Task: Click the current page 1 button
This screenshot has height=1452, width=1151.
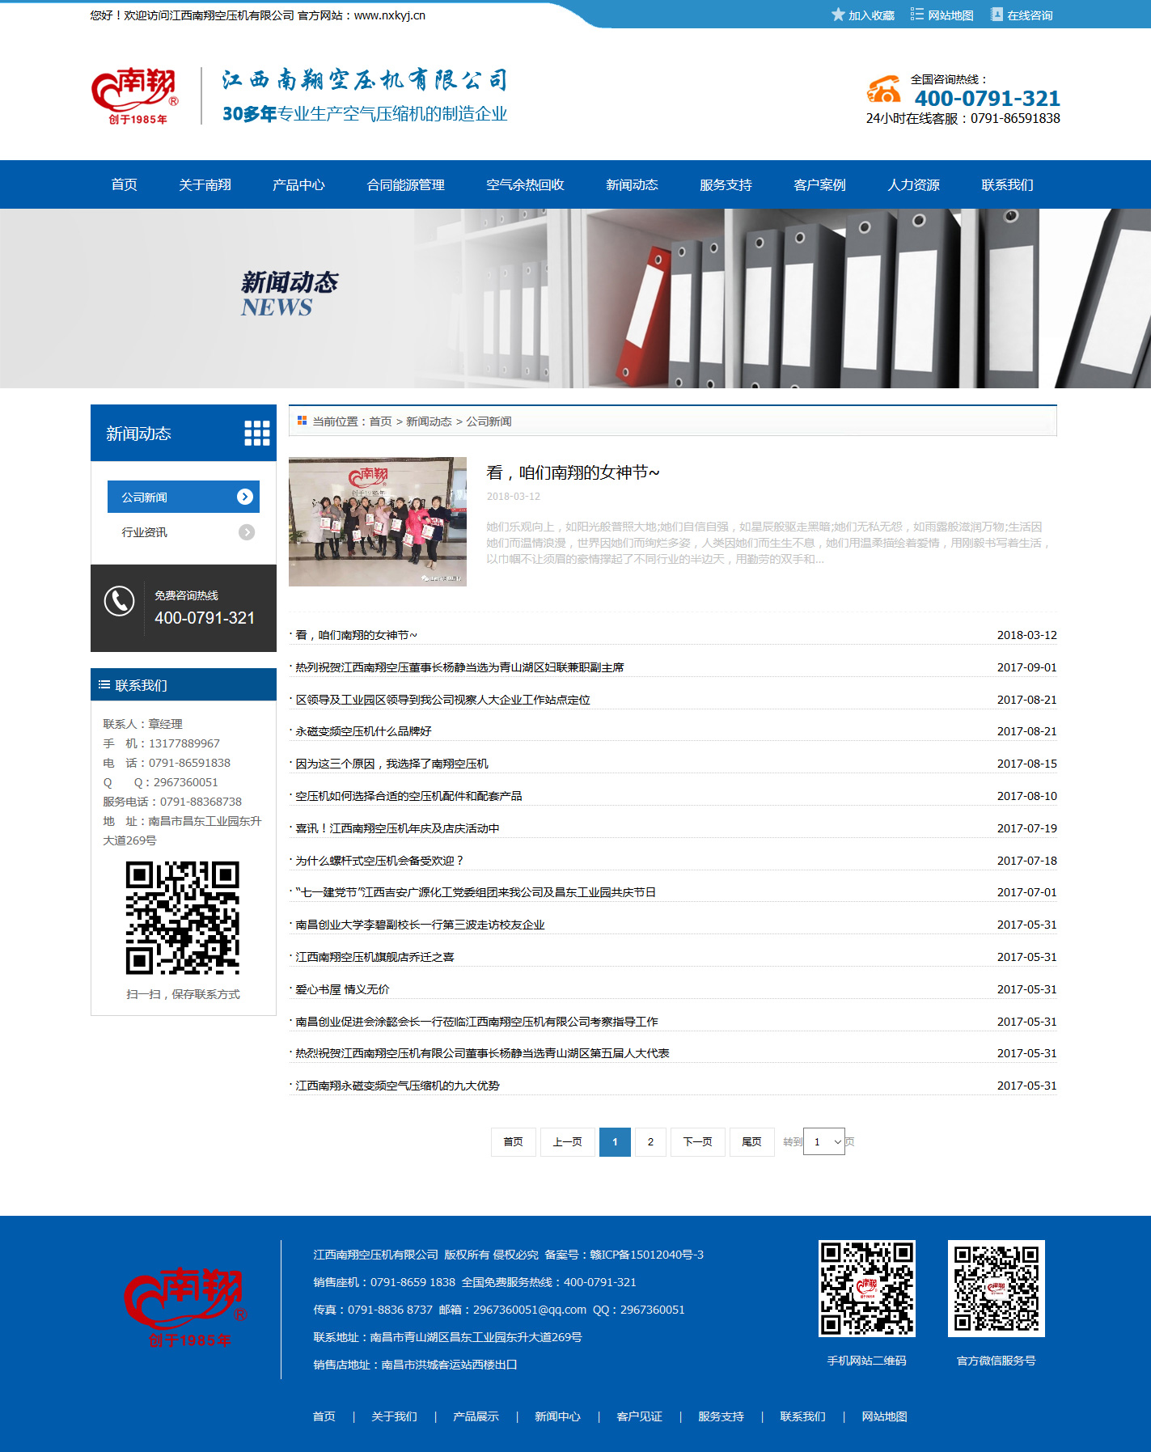Action: pyautogui.click(x=615, y=1141)
